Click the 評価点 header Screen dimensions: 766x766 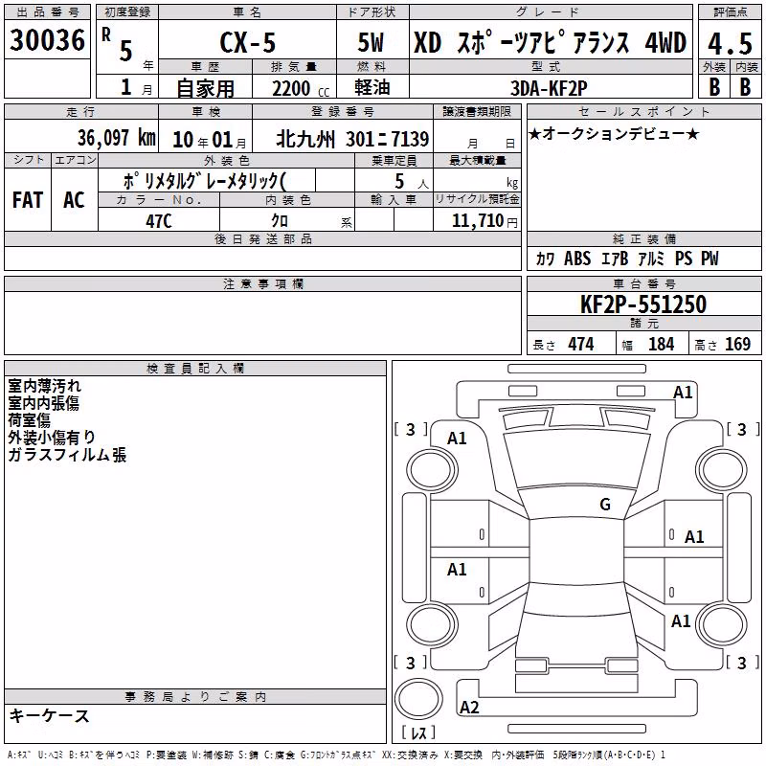coord(730,12)
